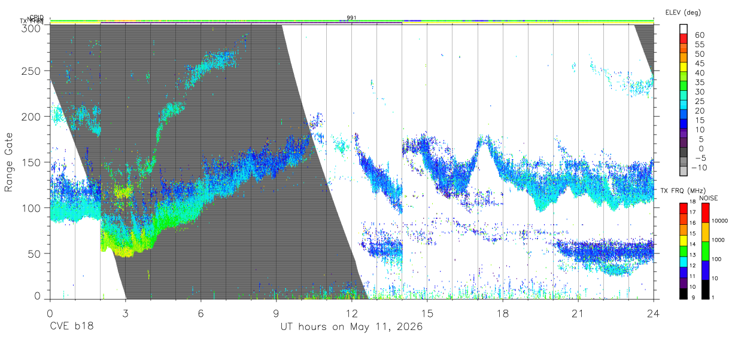Click the blue 15–20 swatch in ELEV bar
The width and height of the screenshot is (735, 339).
pos(684,115)
